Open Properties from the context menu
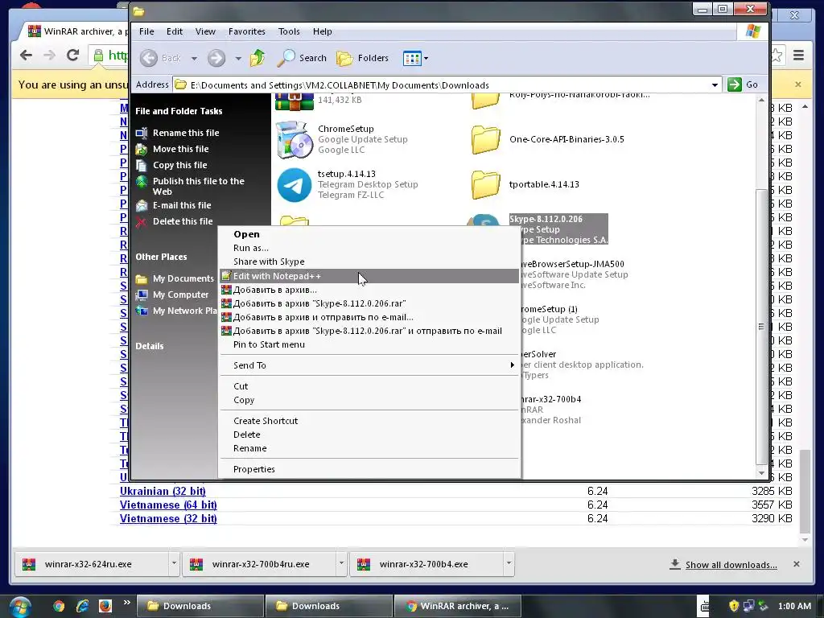Image resolution: width=824 pixels, height=618 pixels. coord(369,469)
